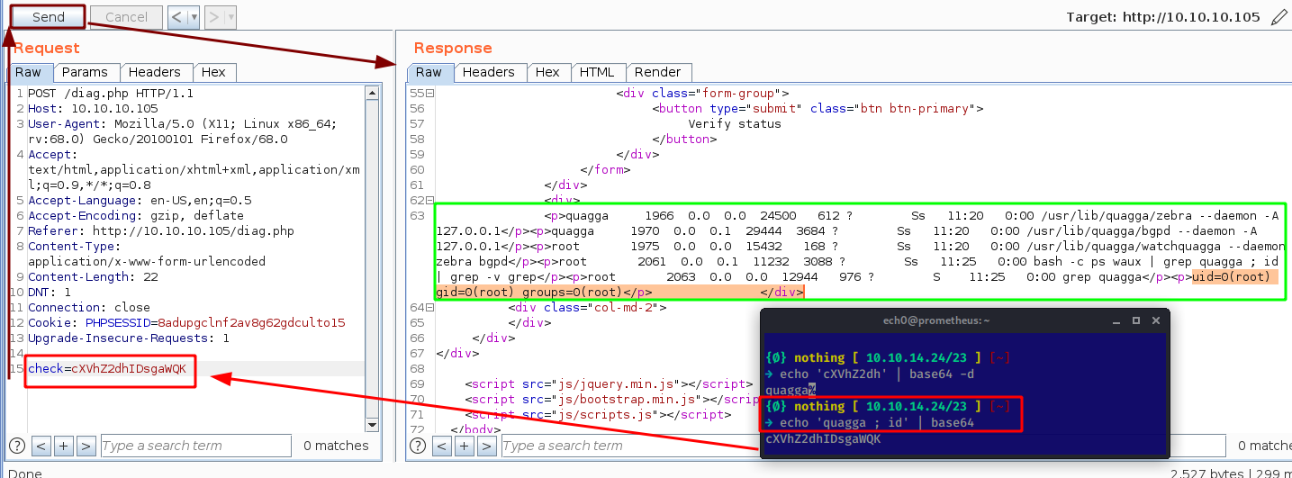Click the Cancel request button
Screen dimensions: 1292x478
pos(126,17)
